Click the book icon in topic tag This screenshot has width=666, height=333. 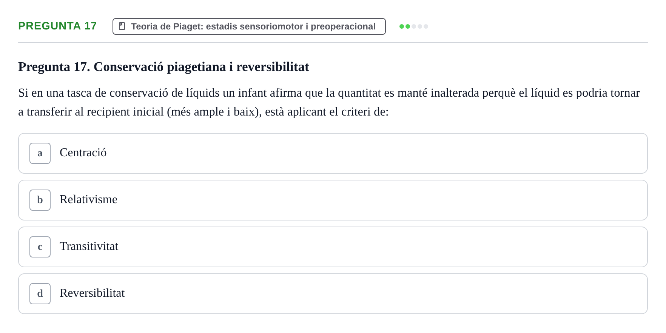click(x=122, y=26)
